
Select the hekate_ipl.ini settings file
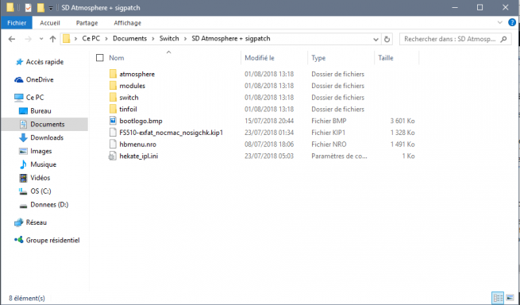(x=138, y=156)
